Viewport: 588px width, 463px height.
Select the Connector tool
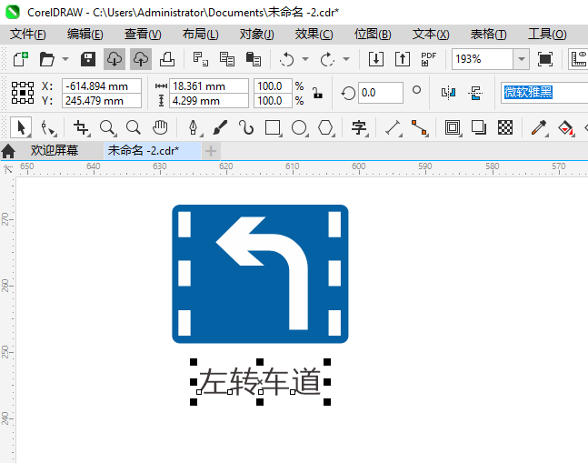point(419,127)
